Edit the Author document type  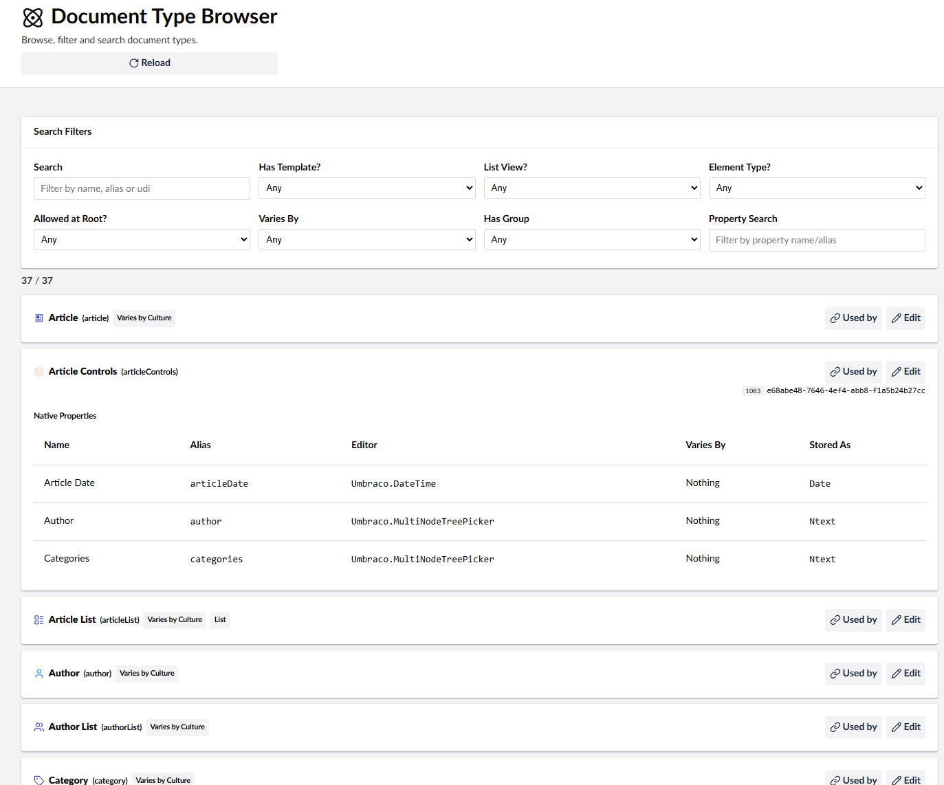click(905, 674)
